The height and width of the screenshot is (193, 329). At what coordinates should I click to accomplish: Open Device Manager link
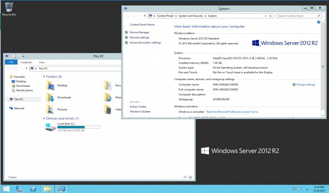pyautogui.click(x=139, y=32)
